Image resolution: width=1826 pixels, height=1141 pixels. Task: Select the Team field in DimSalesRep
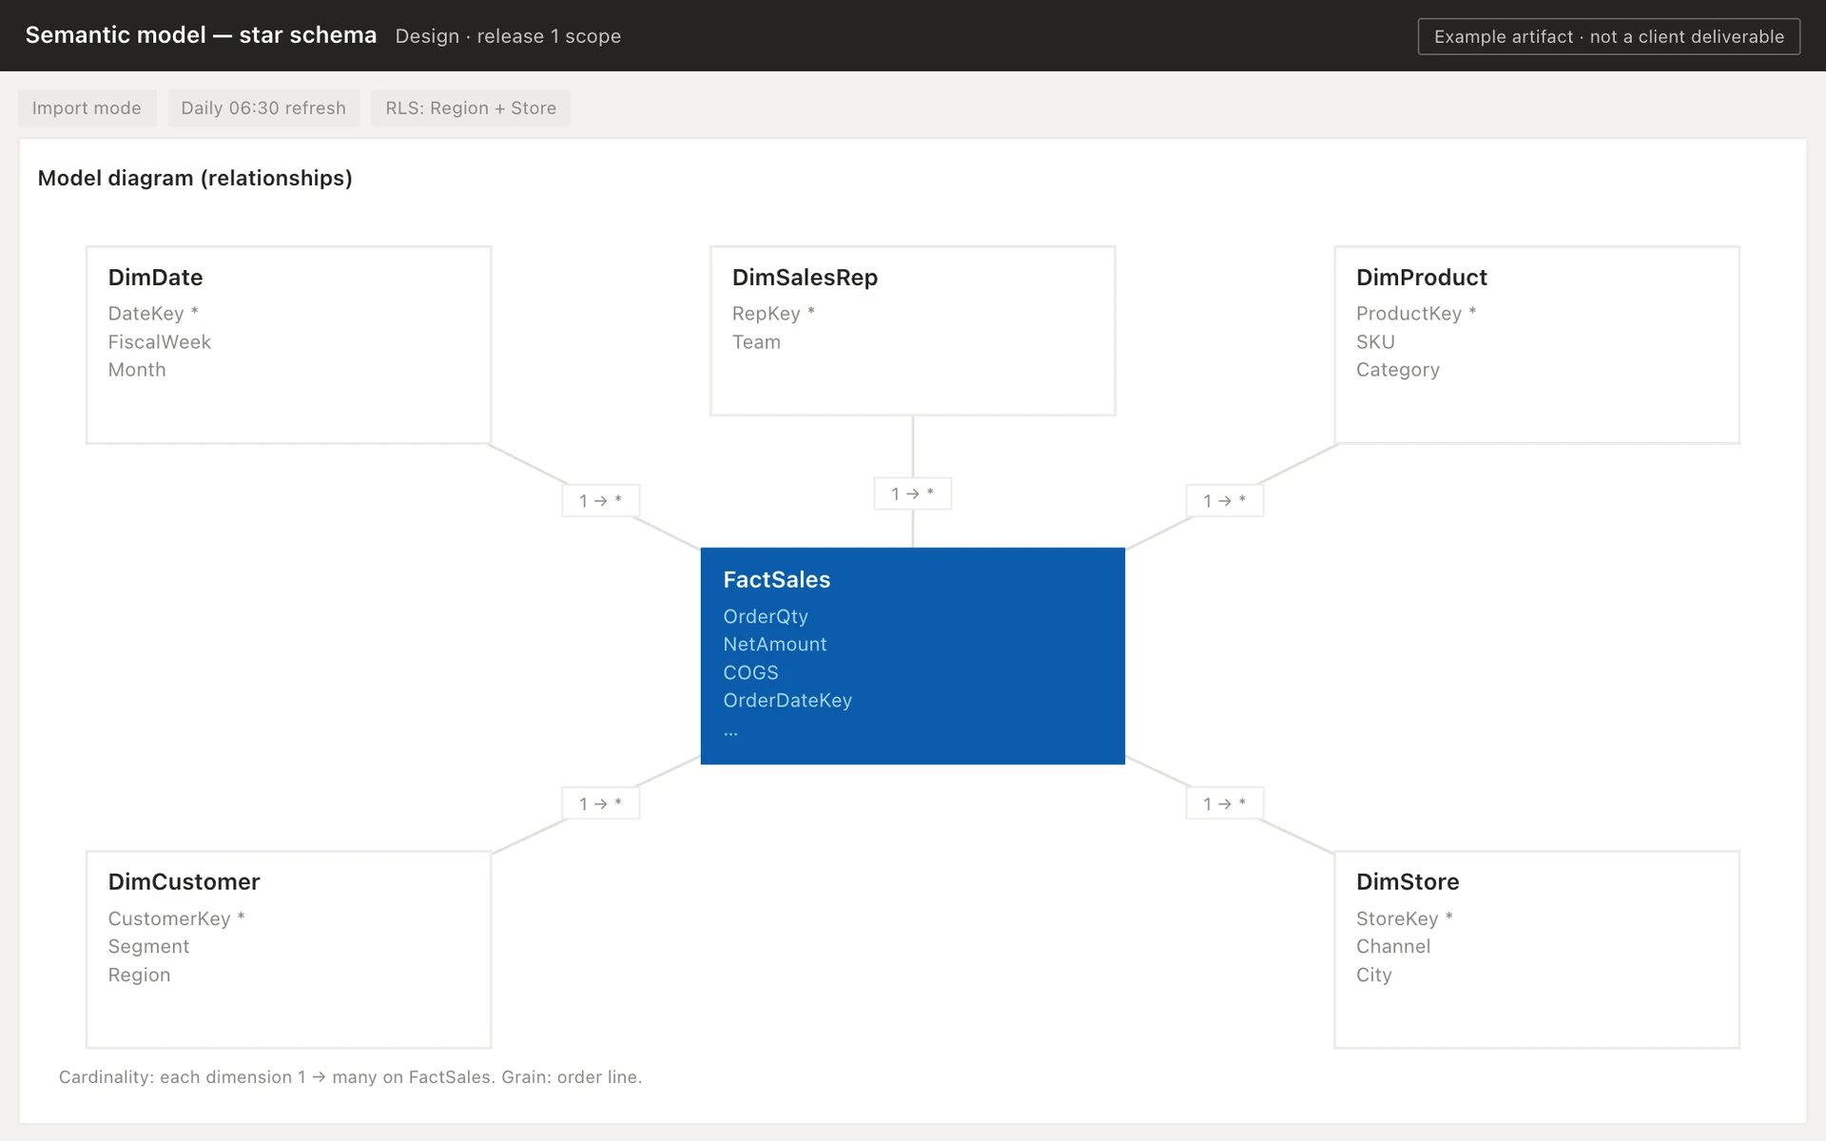[756, 341]
